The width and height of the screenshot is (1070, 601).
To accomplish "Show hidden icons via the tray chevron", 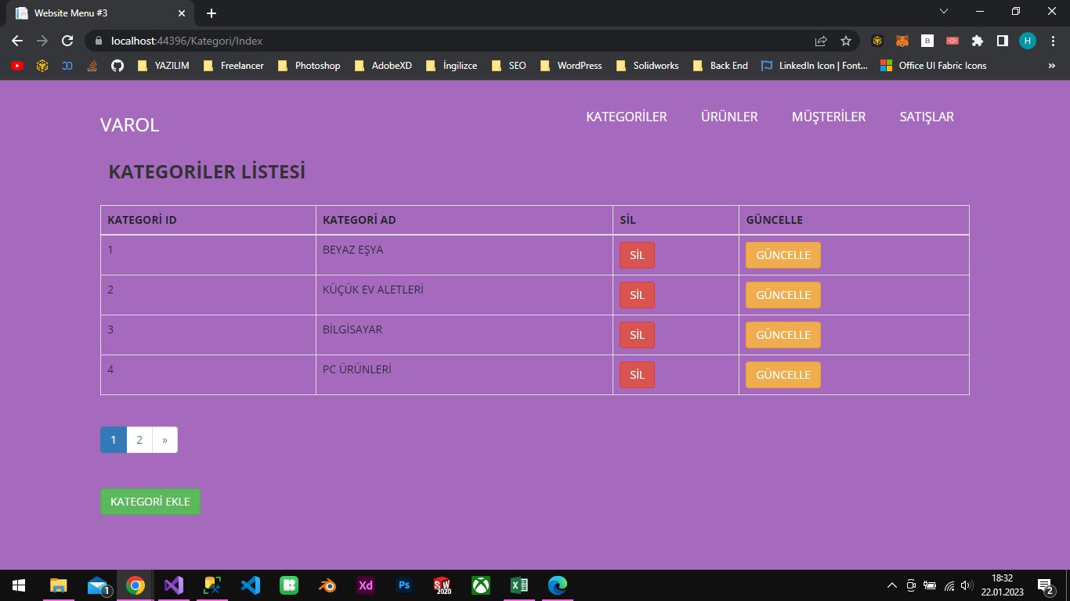I will tap(891, 585).
